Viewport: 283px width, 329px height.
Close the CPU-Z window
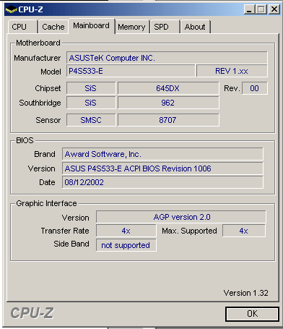[x=274, y=9]
